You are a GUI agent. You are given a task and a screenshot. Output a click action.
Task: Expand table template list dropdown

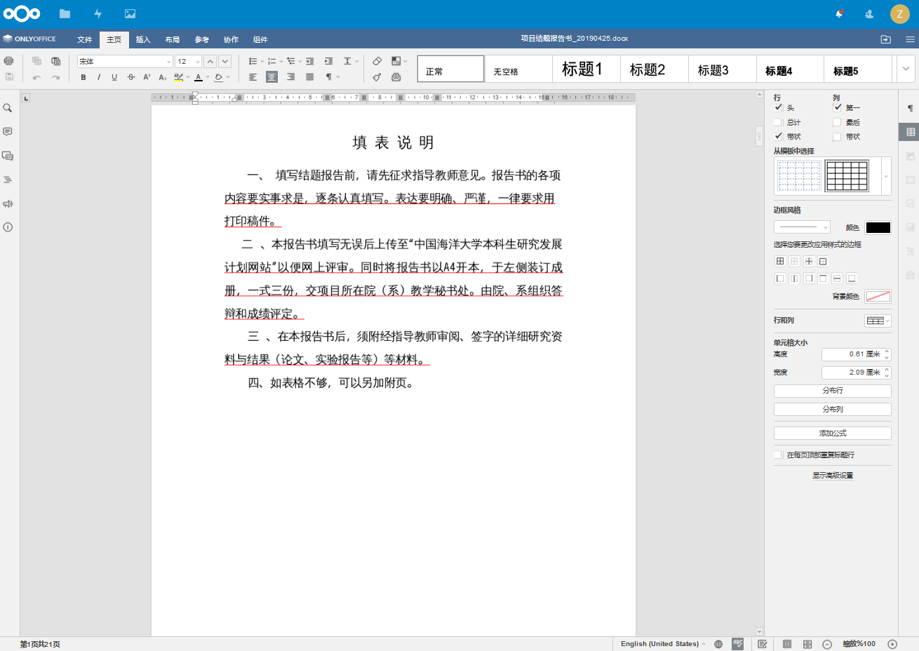tap(886, 176)
